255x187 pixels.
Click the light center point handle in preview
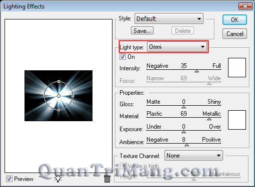pyautogui.click(x=58, y=96)
